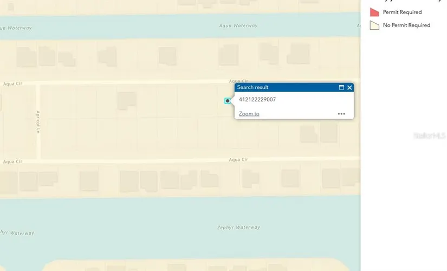The width and height of the screenshot is (447, 271).
Task: Click the Aqua Cir label above the popup
Action: 238,80
